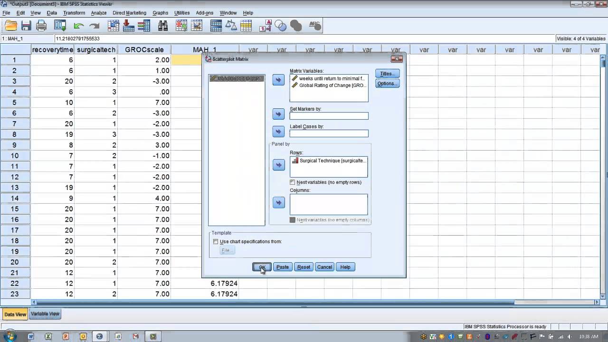Open the Direct Marketing menu
This screenshot has width=608, height=342.
pos(129,13)
